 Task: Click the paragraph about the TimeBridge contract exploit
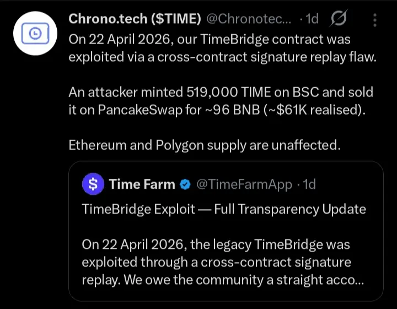[221, 49]
